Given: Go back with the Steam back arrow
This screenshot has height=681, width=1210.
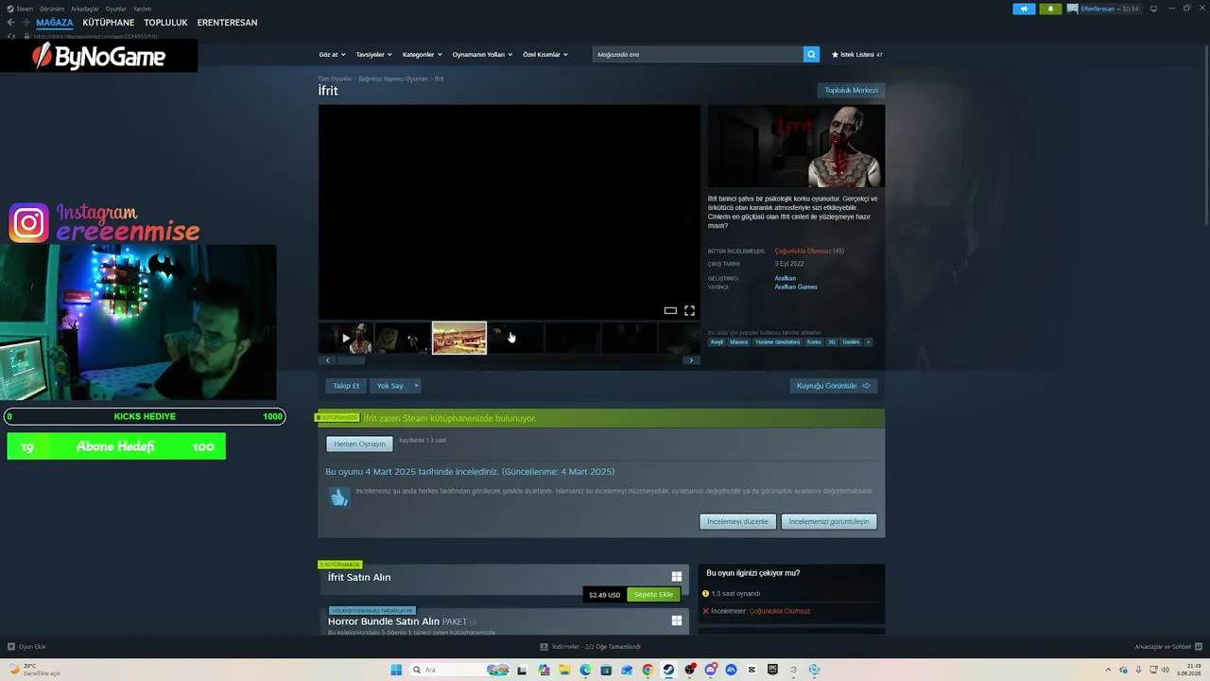Looking at the screenshot, I should coord(11,23).
